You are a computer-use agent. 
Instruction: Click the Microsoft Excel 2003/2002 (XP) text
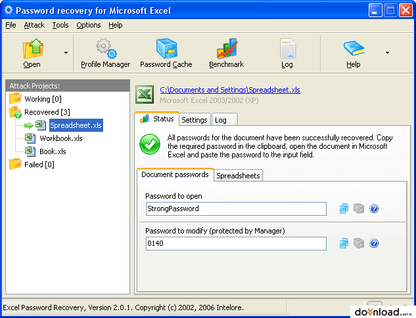pos(210,100)
